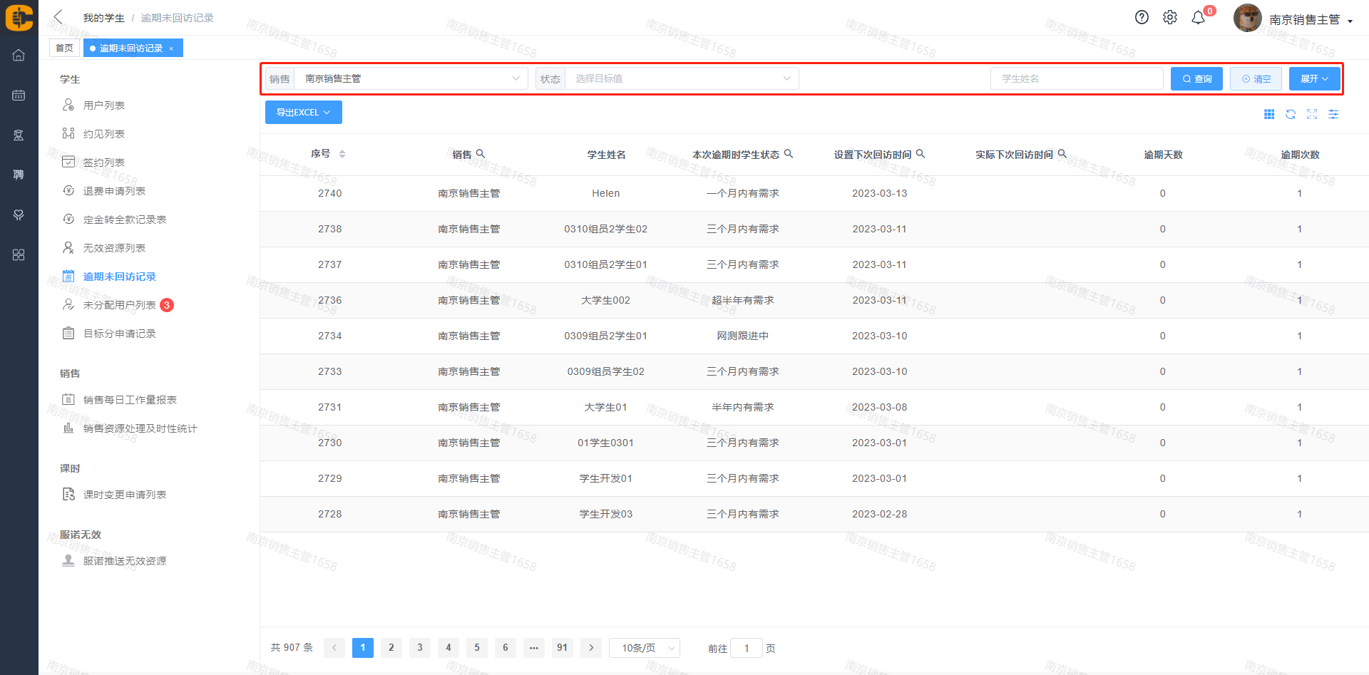Open the 销售 dropdown selector
This screenshot has width=1369, height=675.
(x=410, y=78)
